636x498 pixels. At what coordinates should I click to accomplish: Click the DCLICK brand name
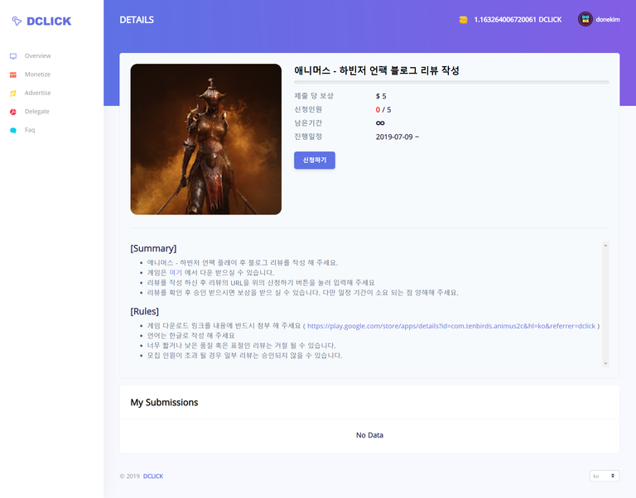(49, 21)
